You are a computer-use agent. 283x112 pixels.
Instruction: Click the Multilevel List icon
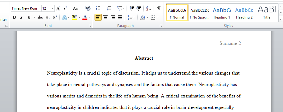tap(119, 8)
